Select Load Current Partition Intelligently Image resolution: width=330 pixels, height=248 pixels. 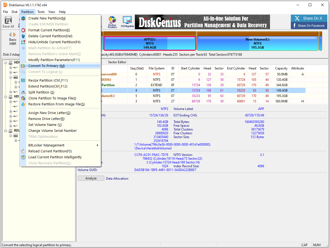tap(60, 157)
